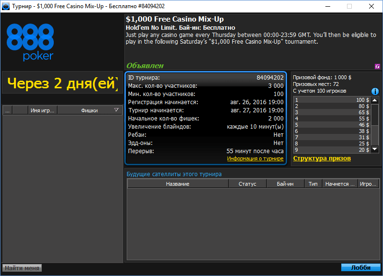Click the Найти меня button
This screenshot has width=383, height=276.
[x=22, y=268]
